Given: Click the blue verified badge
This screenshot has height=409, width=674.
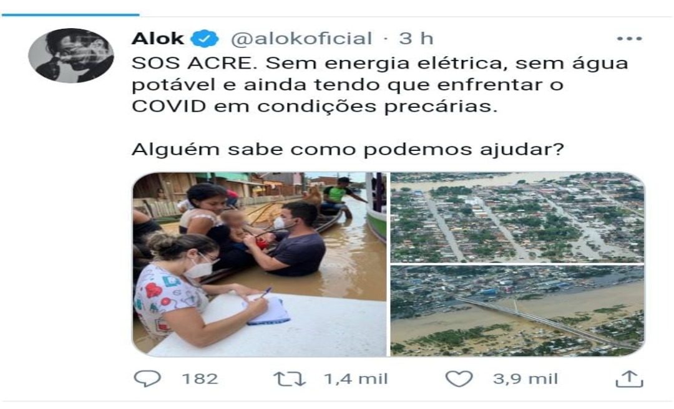Looking at the screenshot, I should [x=205, y=39].
